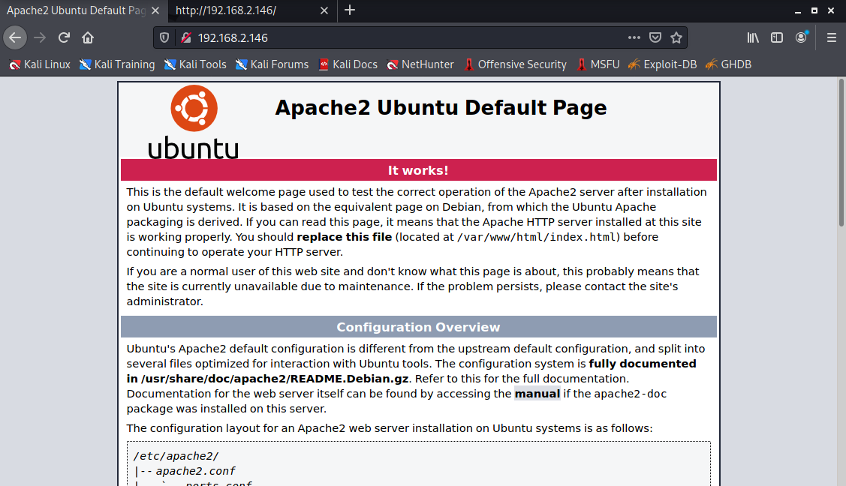Click the 'Apache2 Ubuntu Default Page' heading
The image size is (846, 486).
point(441,108)
